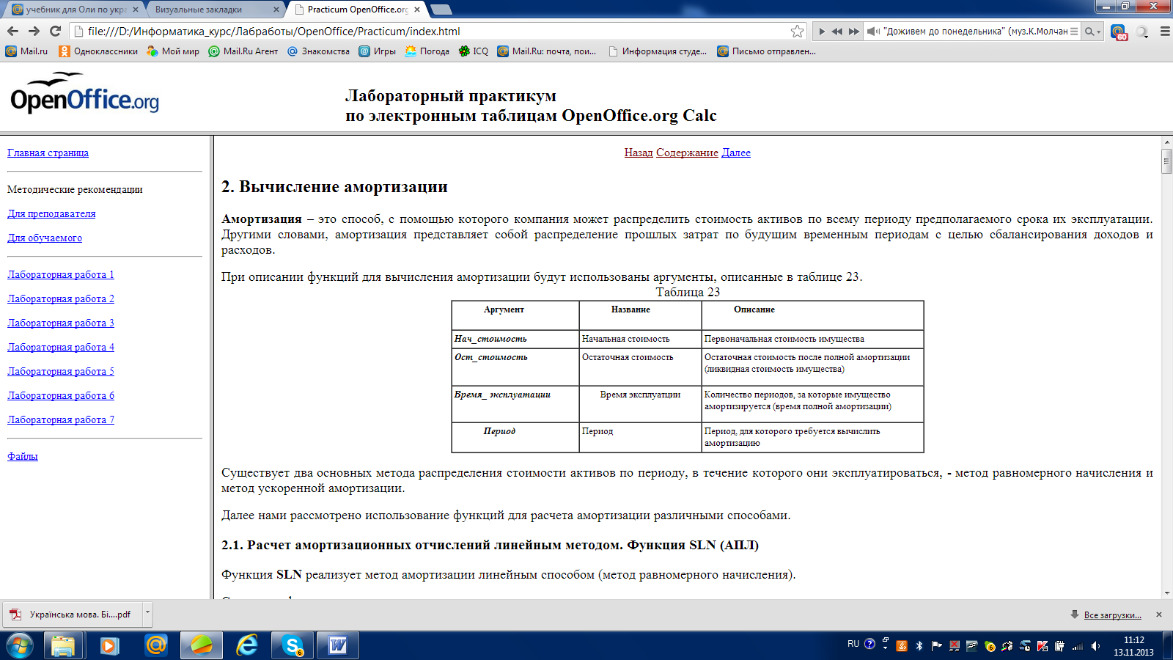Viewport: 1173px width, 660px height.
Task: Open the ICQ bookmark
Action: (x=473, y=51)
